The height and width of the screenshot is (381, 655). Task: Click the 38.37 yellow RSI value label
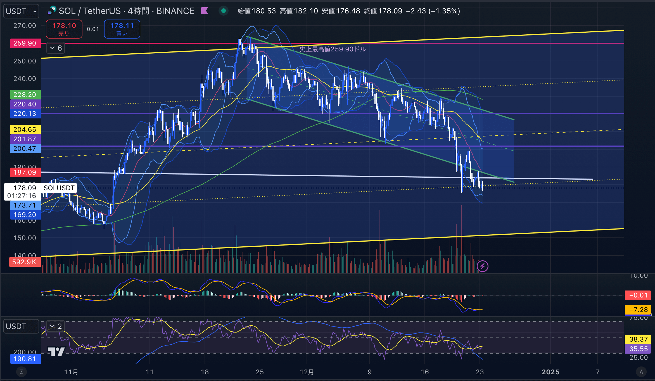click(x=638, y=339)
